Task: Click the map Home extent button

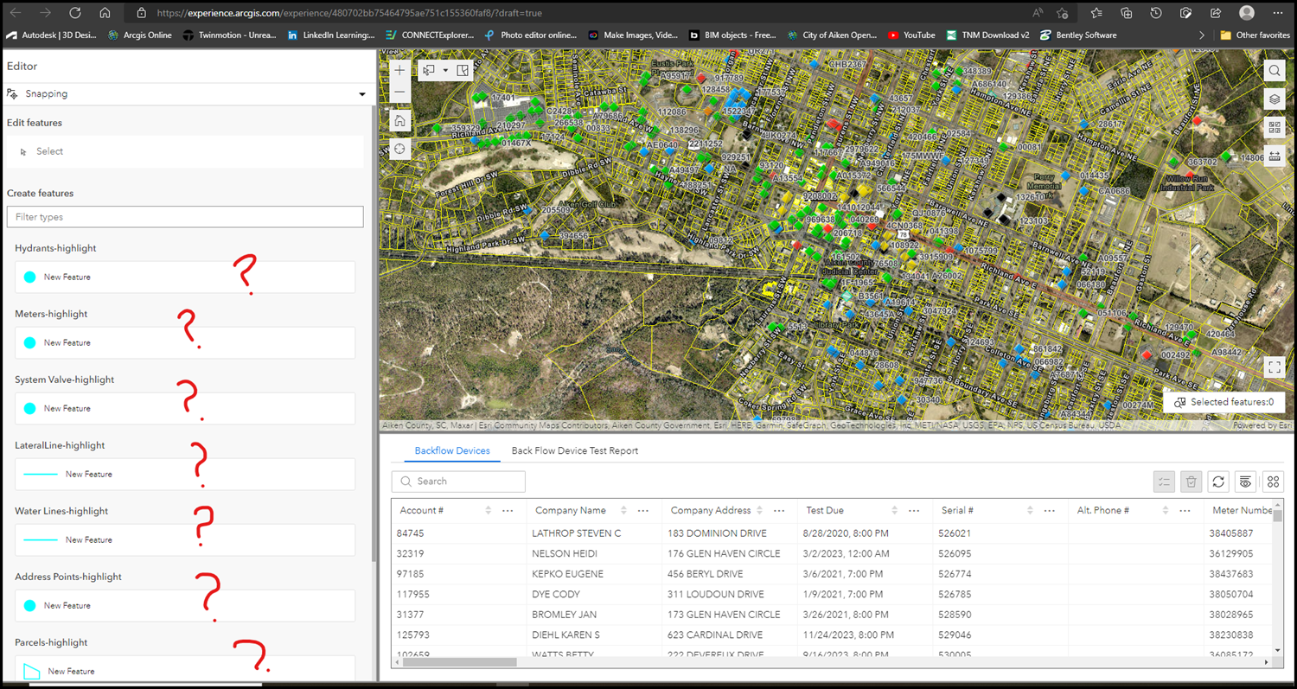Action: point(399,120)
